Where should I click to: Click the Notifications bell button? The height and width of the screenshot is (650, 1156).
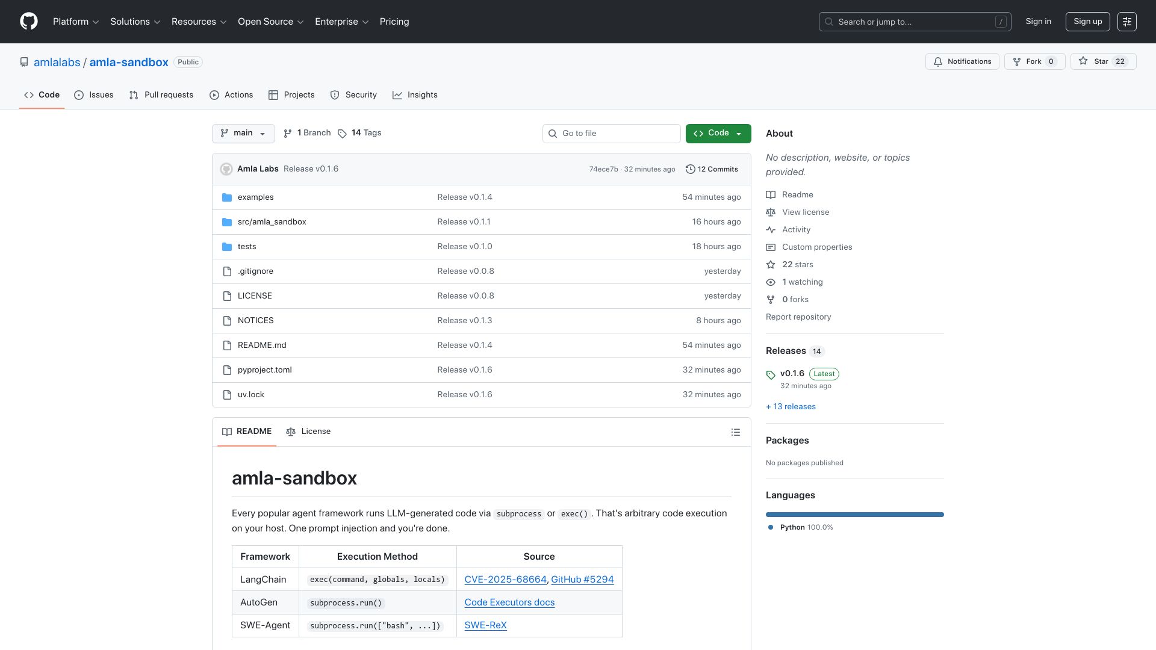click(x=962, y=61)
